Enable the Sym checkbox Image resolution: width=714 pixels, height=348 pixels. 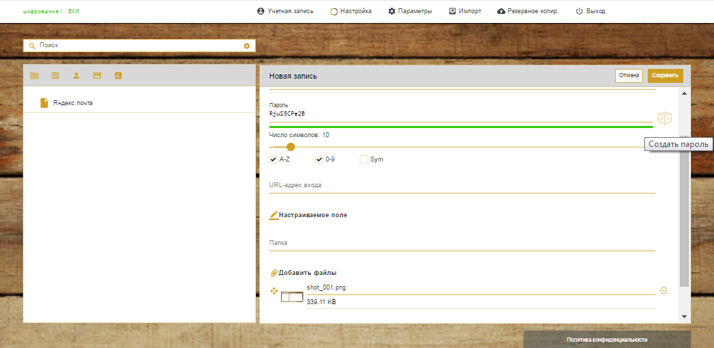pyautogui.click(x=364, y=159)
